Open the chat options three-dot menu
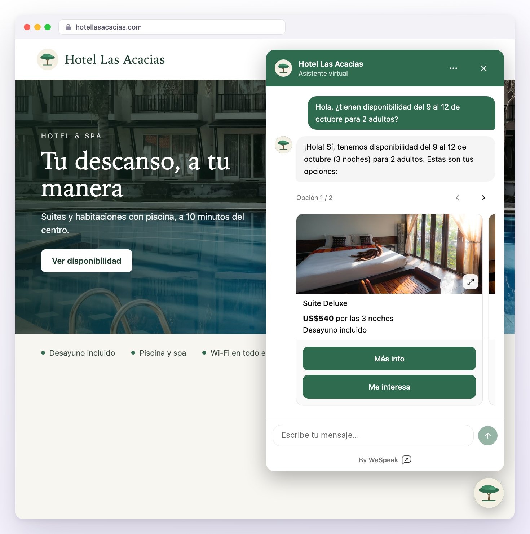This screenshot has width=530, height=534. (453, 68)
